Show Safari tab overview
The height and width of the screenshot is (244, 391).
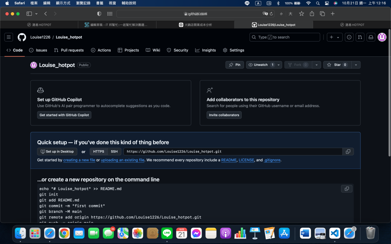[x=322, y=14]
